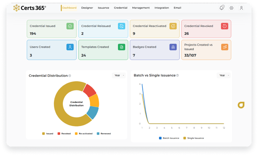Toggle Issued legend in donut chart
The image size is (258, 156).
click(x=48, y=133)
